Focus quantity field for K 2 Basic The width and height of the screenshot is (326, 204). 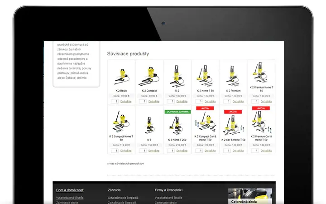click(115, 102)
